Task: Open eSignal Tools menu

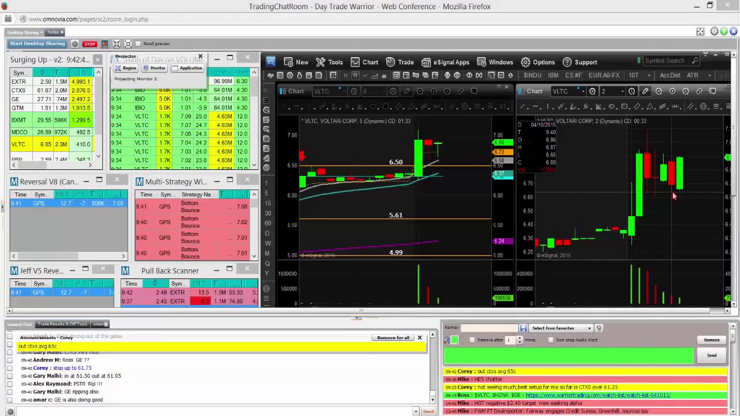Action: point(329,62)
